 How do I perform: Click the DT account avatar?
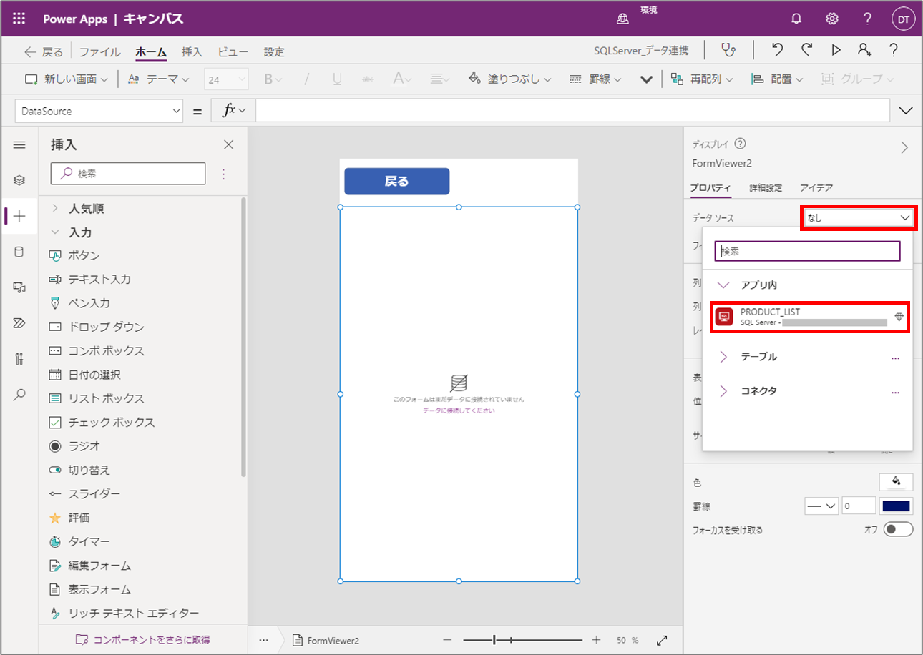tap(903, 19)
